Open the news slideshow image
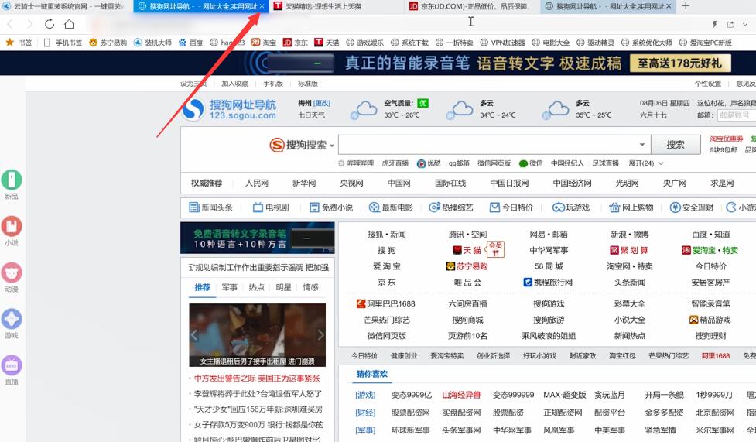 [x=258, y=335]
